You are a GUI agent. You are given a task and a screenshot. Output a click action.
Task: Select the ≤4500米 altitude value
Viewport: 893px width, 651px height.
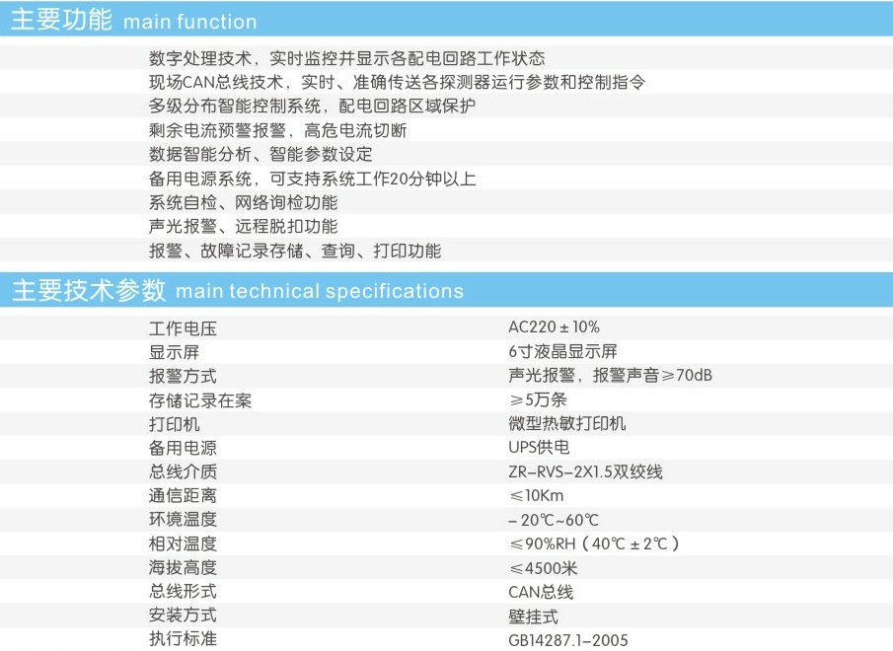[545, 568]
